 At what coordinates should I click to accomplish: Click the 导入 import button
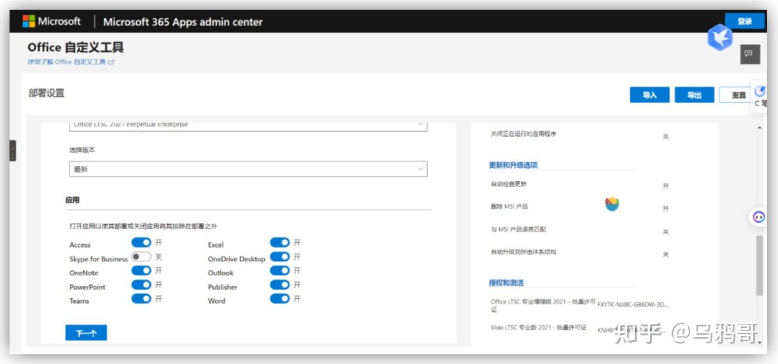point(649,95)
